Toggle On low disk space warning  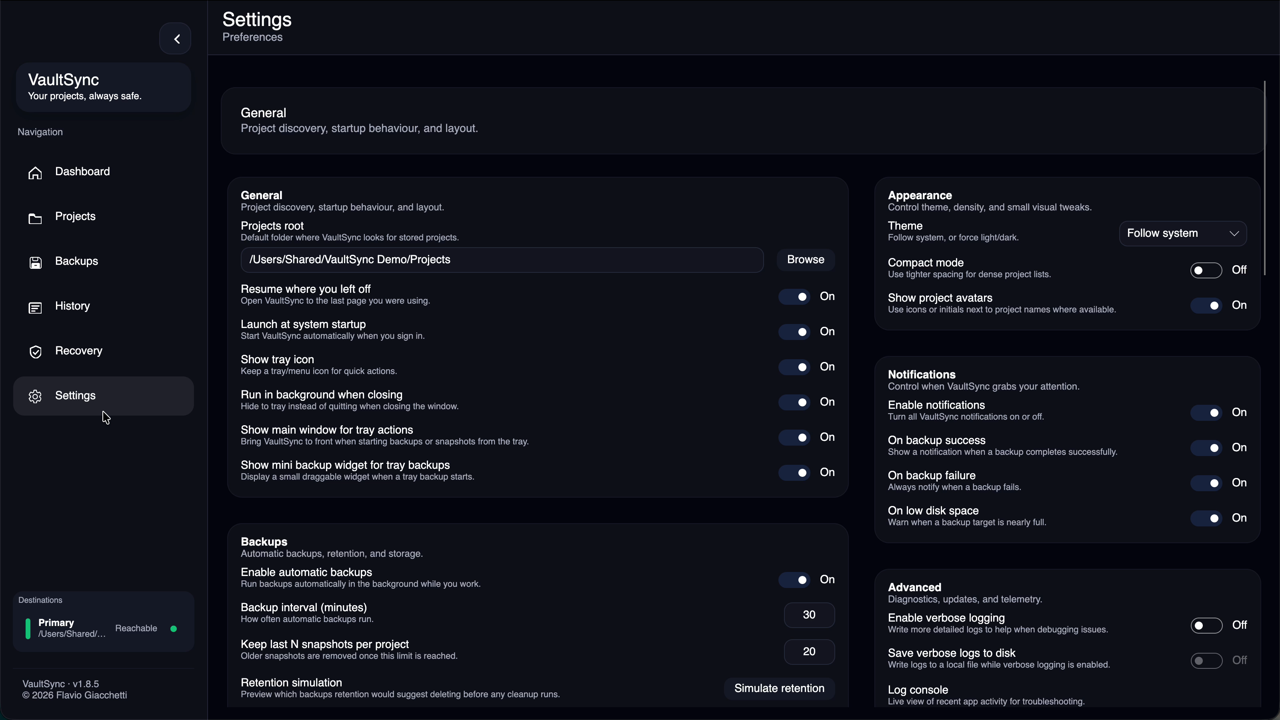[x=1206, y=518]
